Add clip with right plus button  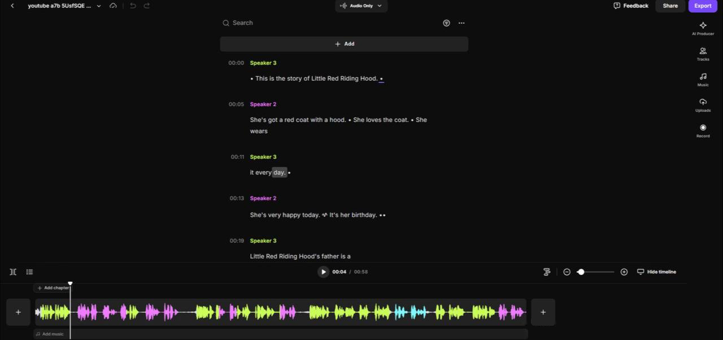(x=543, y=312)
